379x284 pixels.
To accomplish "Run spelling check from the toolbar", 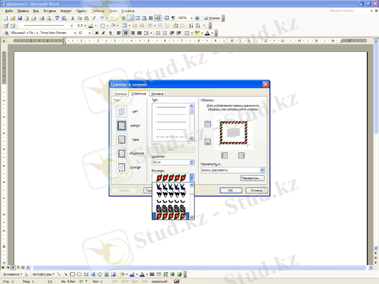I will coord(56,18).
